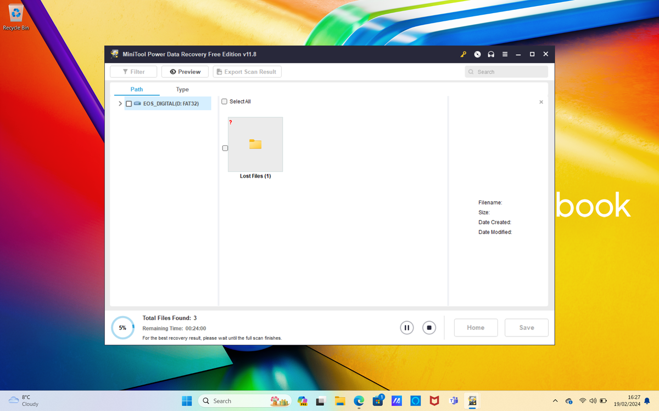Switch to the Type tab
Screen dimensions: 659x411
[x=182, y=89]
